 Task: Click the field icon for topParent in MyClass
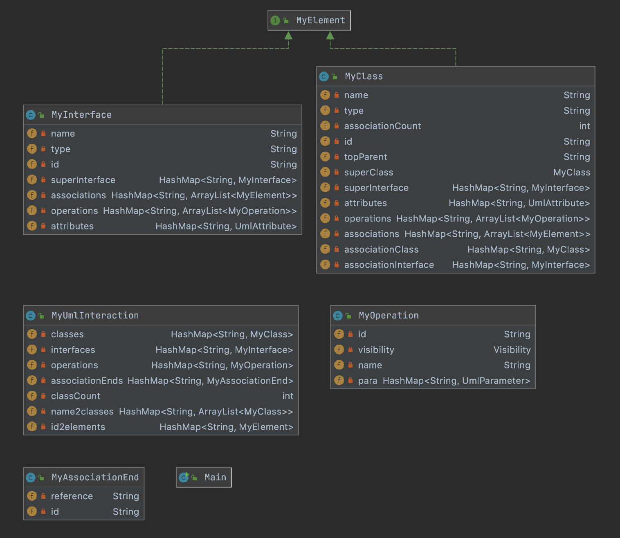tap(325, 157)
